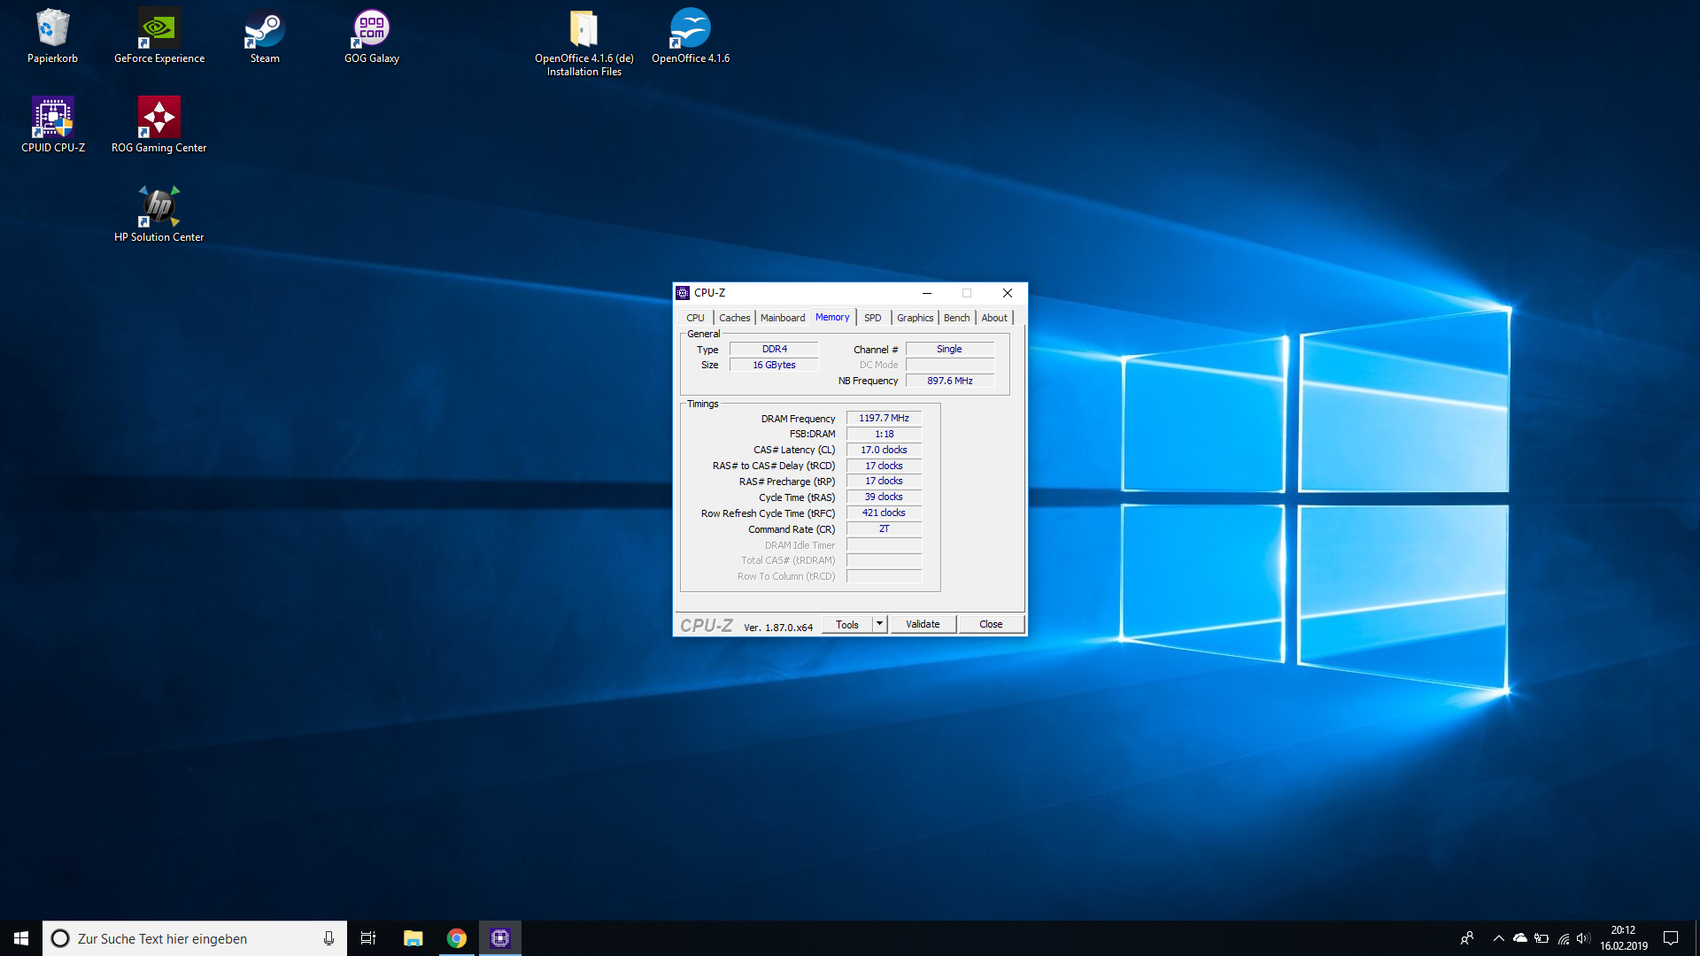Click the DDR4 memory type field
Image resolution: width=1700 pixels, height=956 pixels.
774,350
